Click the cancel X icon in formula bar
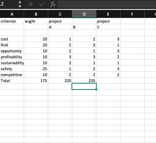This screenshot has height=143, width=156. tap(30, 4)
